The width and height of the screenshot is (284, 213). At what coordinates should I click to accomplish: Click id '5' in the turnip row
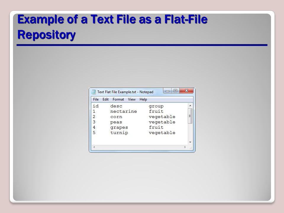tap(94, 133)
